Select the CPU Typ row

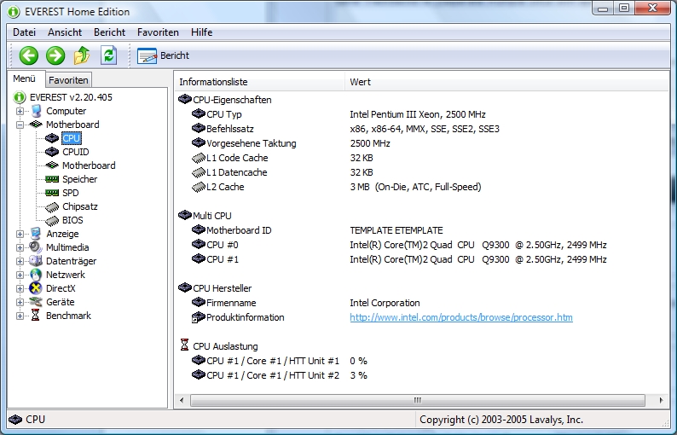click(x=421, y=114)
